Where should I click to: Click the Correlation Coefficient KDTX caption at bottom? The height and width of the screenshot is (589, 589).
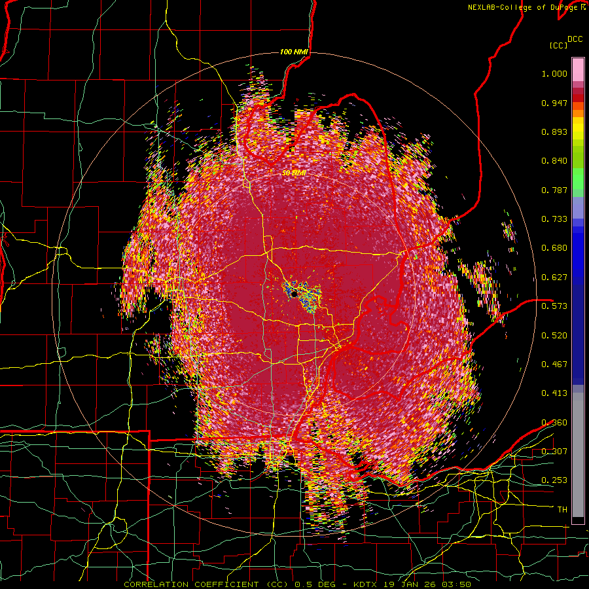[x=297, y=584]
